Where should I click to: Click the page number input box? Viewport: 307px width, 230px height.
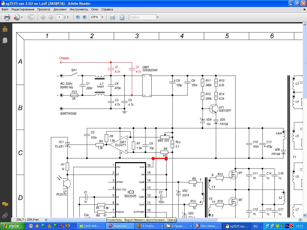(x=59, y=17)
